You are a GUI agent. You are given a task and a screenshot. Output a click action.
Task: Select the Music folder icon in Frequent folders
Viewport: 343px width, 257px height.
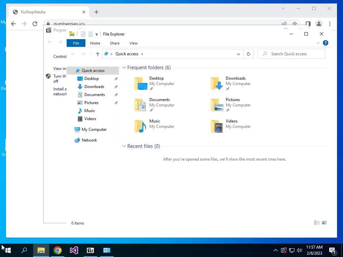[x=141, y=126]
